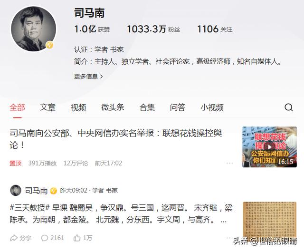Click the large profile avatar photo
The height and width of the screenshot is (252, 304).
coord(34,29)
